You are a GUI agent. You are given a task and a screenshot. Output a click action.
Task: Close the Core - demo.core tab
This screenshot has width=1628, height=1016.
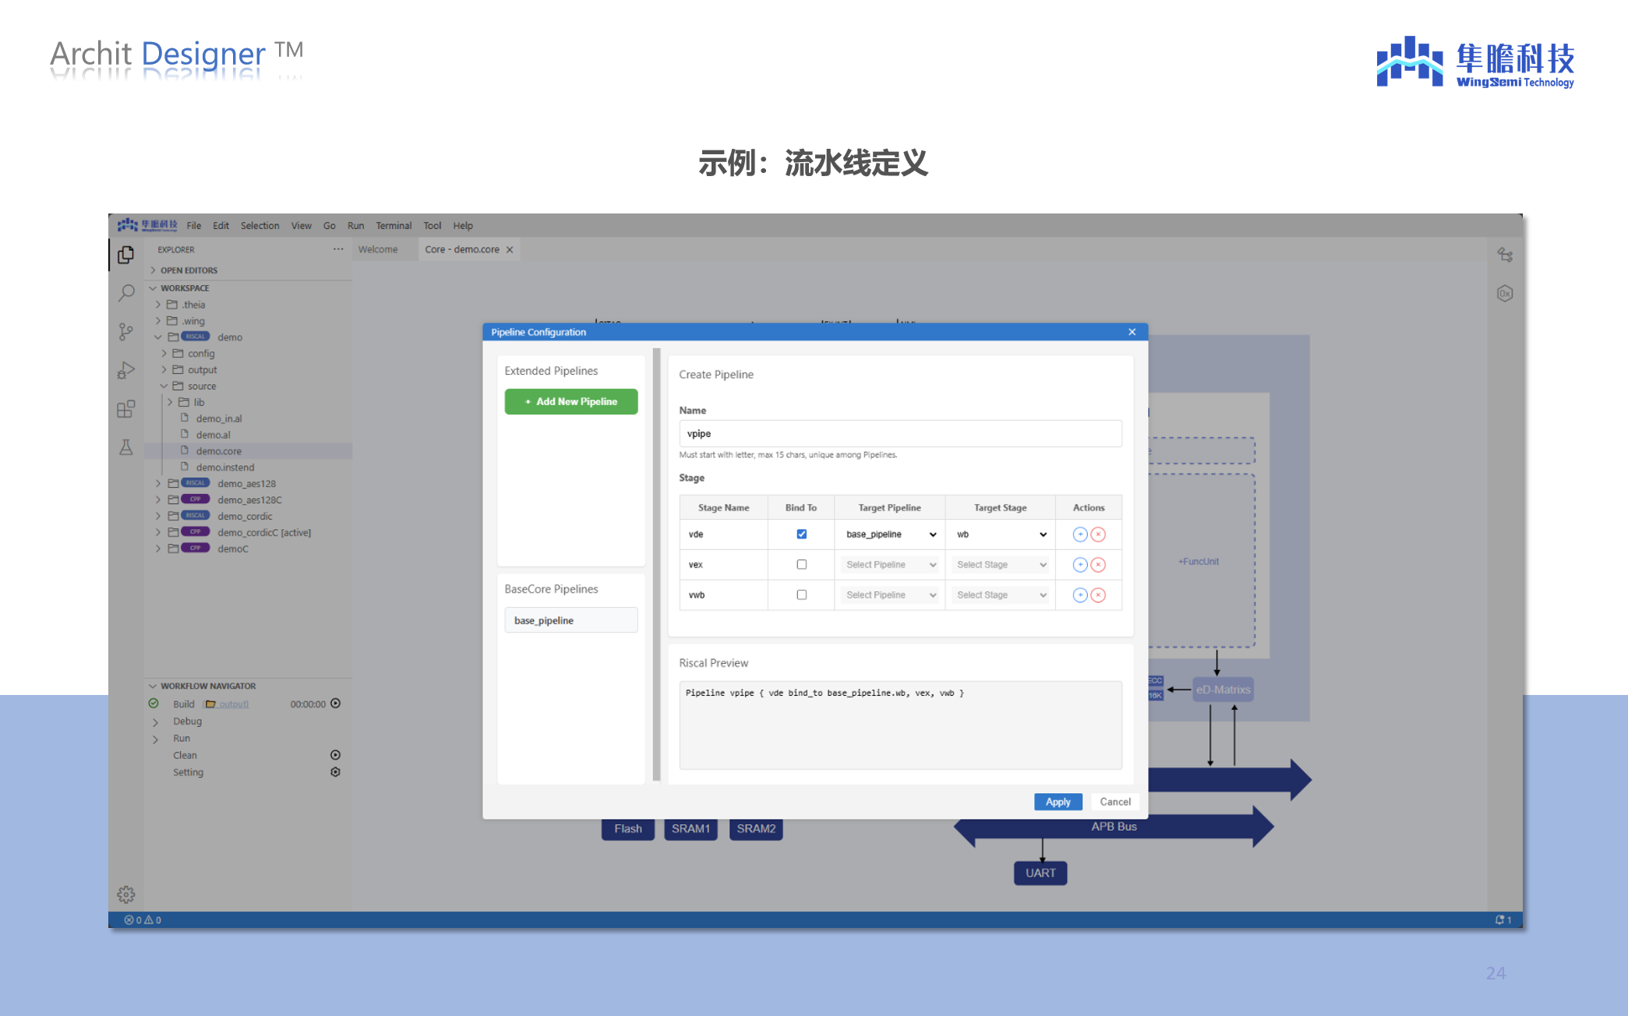(510, 249)
